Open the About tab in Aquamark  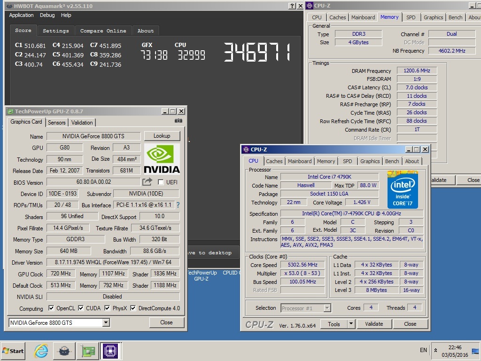[146, 31]
